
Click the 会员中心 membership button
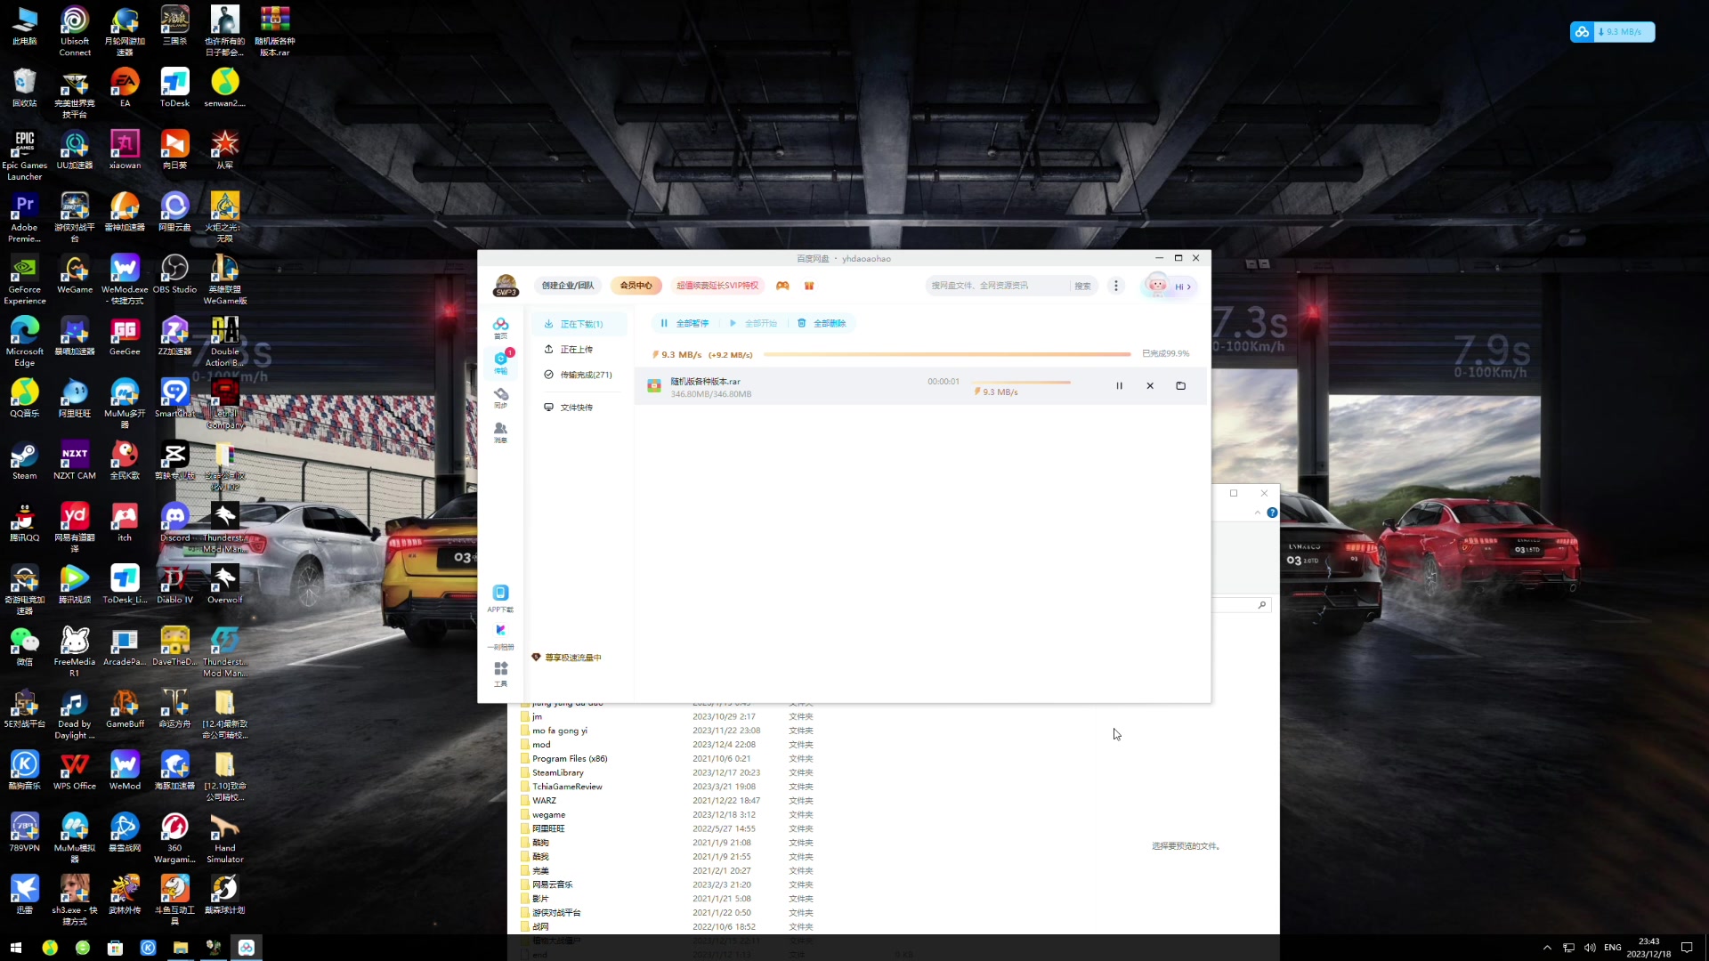[x=636, y=286]
